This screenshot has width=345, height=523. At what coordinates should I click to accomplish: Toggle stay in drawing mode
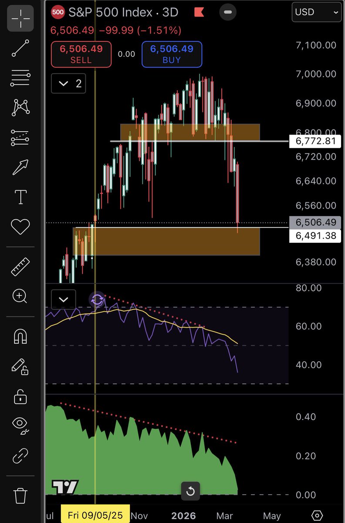point(20,367)
